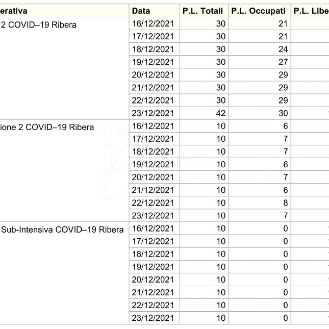Select the occupied beds value 24

click(283, 49)
